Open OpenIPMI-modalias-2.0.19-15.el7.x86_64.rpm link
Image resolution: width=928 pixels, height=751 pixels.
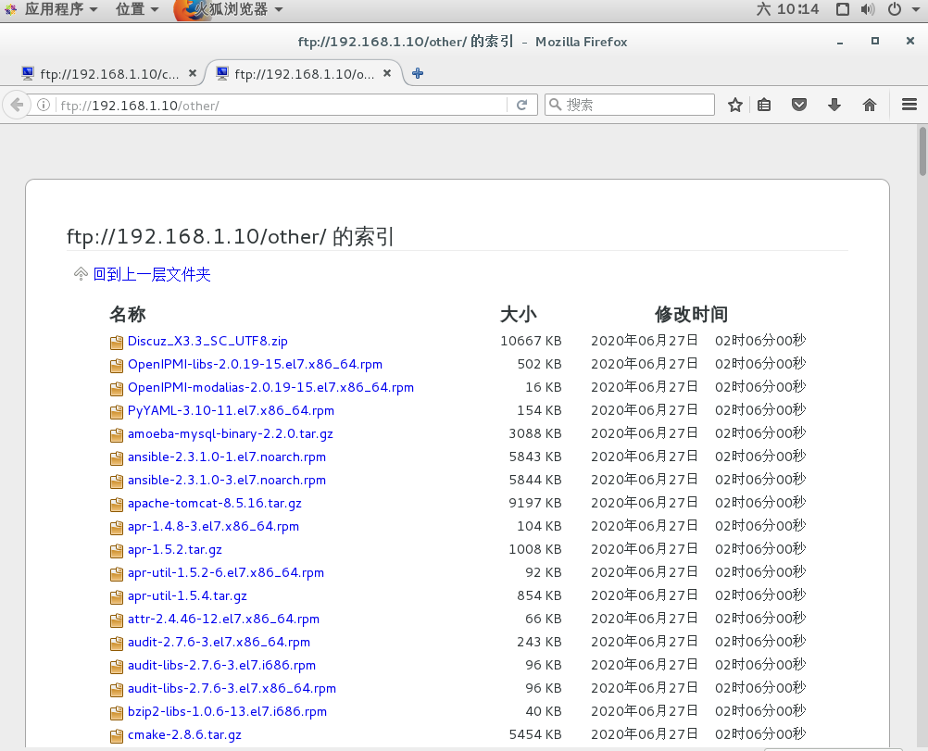pyautogui.click(x=271, y=387)
